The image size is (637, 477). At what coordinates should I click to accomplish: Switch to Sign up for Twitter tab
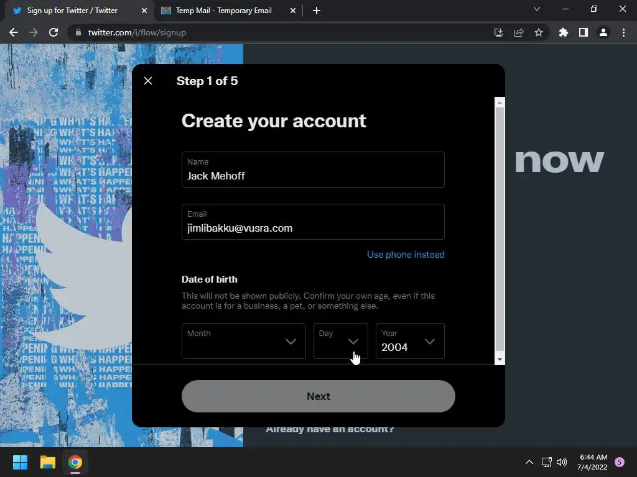click(79, 11)
